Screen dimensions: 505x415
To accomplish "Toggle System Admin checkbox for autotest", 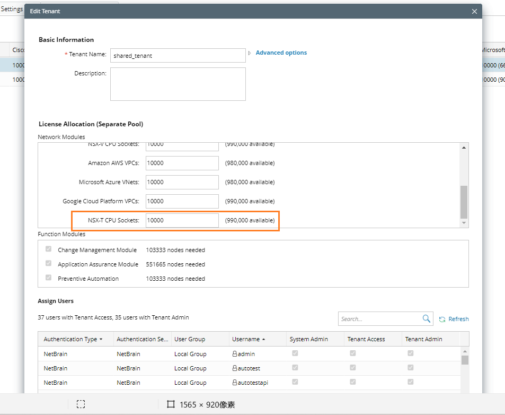I will (x=295, y=367).
